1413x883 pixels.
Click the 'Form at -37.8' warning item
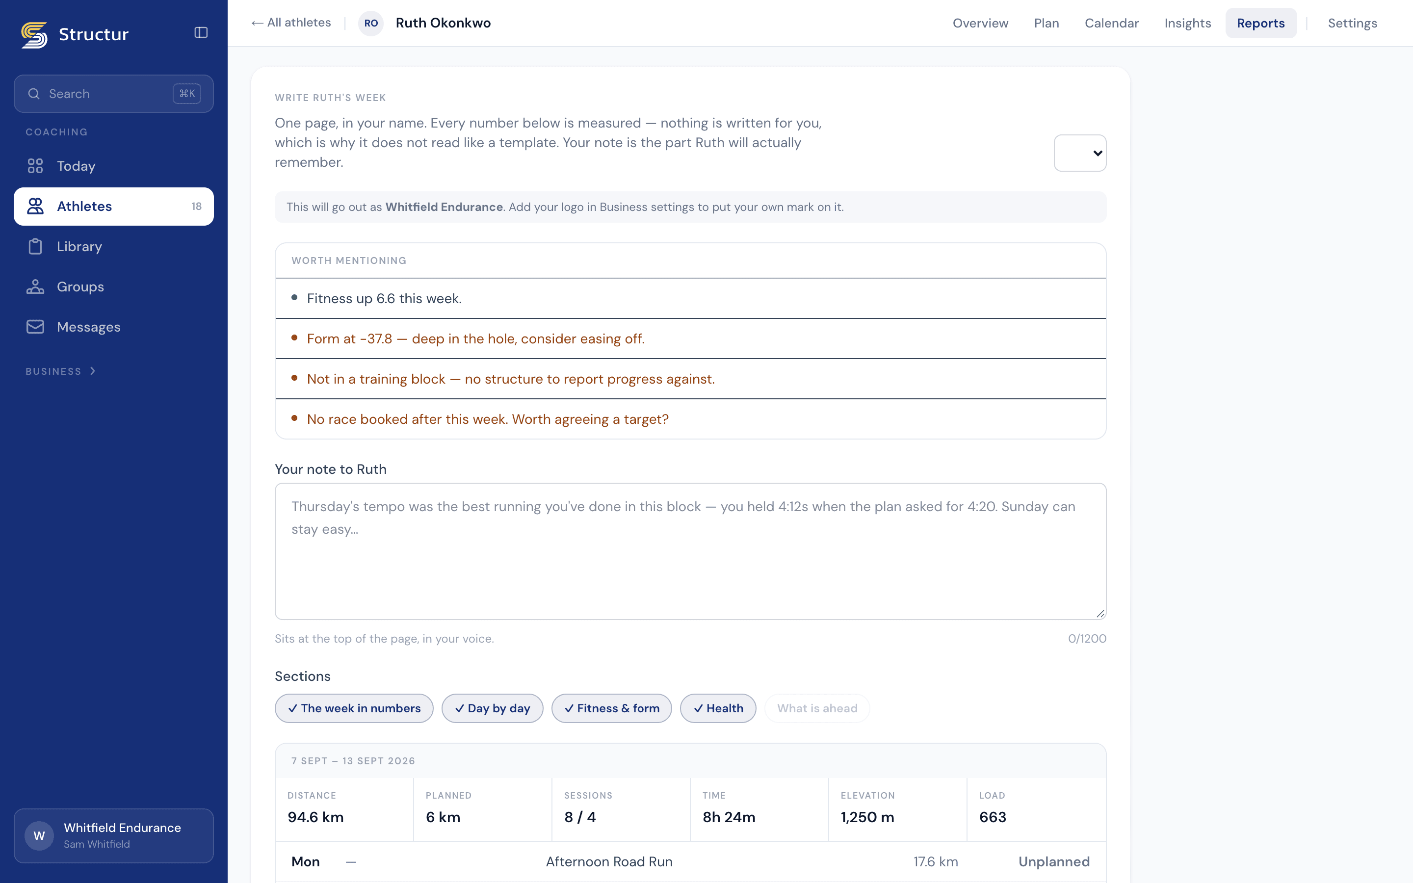[690, 338]
